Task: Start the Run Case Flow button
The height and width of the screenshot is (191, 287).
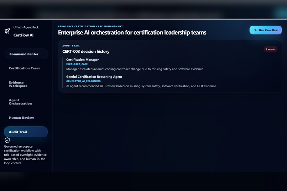Action: click(266, 30)
